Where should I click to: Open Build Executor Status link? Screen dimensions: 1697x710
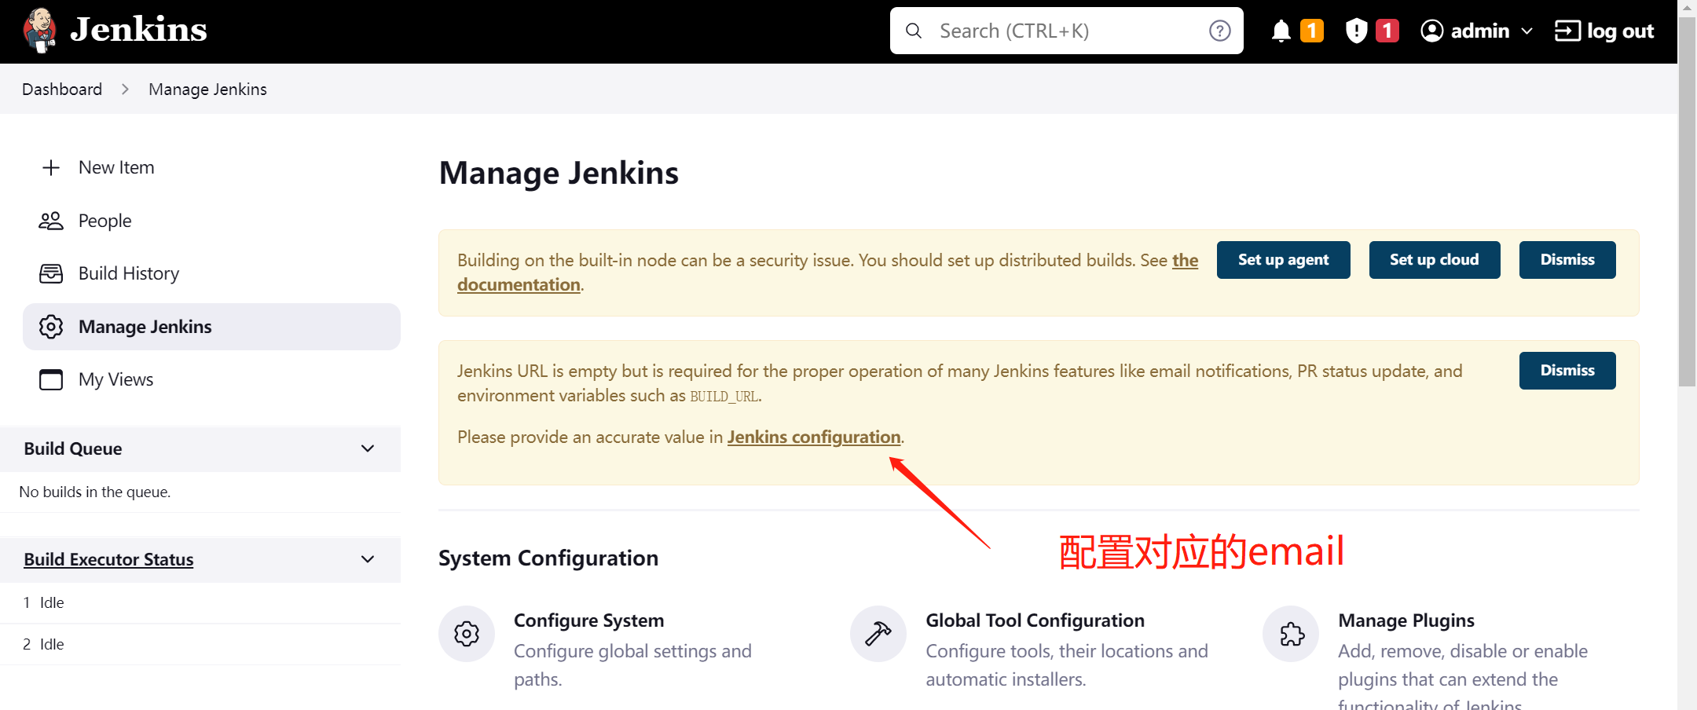[108, 559]
